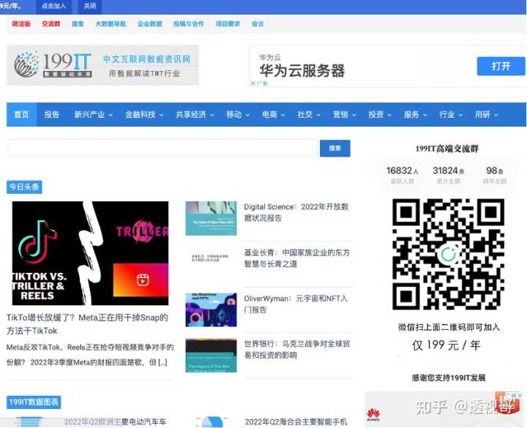Click the blue 搜索 search button
The image size is (527, 428).
click(x=334, y=148)
